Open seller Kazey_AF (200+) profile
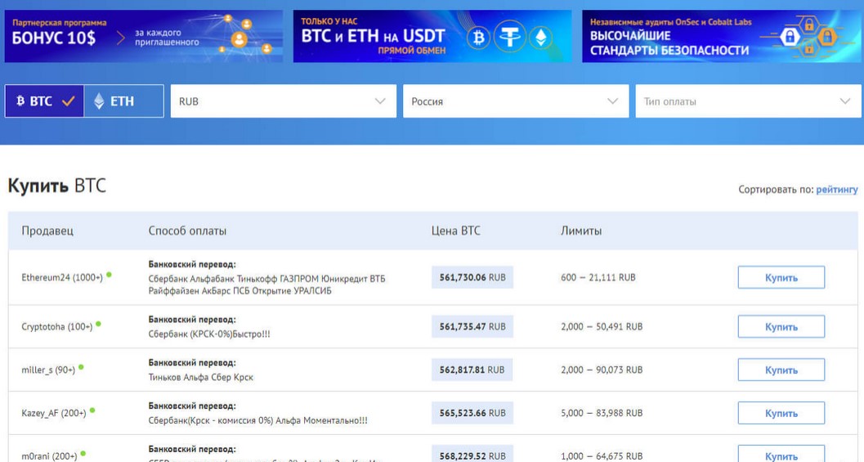Image resolution: width=864 pixels, height=462 pixels. coord(53,413)
